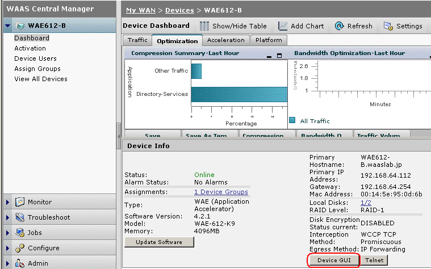
Task: Collapse the WAE612-B tree arrow
Action: (x=8, y=26)
